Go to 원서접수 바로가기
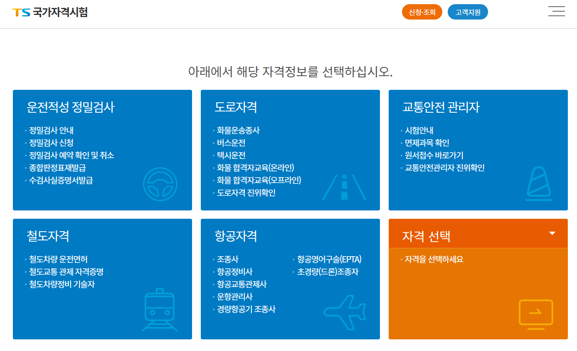The image size is (577, 351). 434,156
